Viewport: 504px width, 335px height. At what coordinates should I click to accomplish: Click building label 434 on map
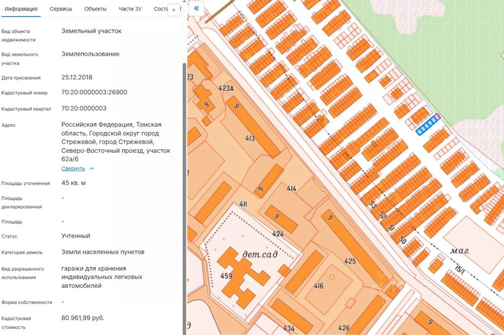[x=289, y=328]
